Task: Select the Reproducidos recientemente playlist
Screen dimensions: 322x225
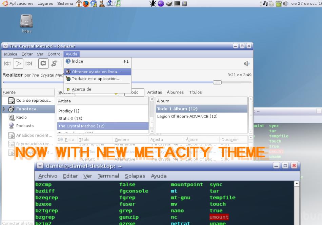Action: (x=28, y=144)
